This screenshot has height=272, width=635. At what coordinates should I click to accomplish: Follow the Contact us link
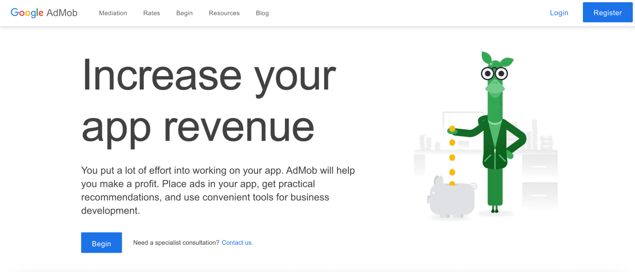click(x=237, y=242)
